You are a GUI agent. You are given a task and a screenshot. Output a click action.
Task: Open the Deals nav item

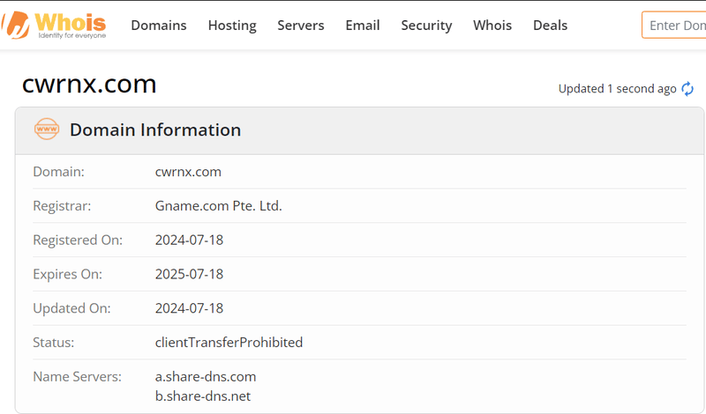coord(550,26)
